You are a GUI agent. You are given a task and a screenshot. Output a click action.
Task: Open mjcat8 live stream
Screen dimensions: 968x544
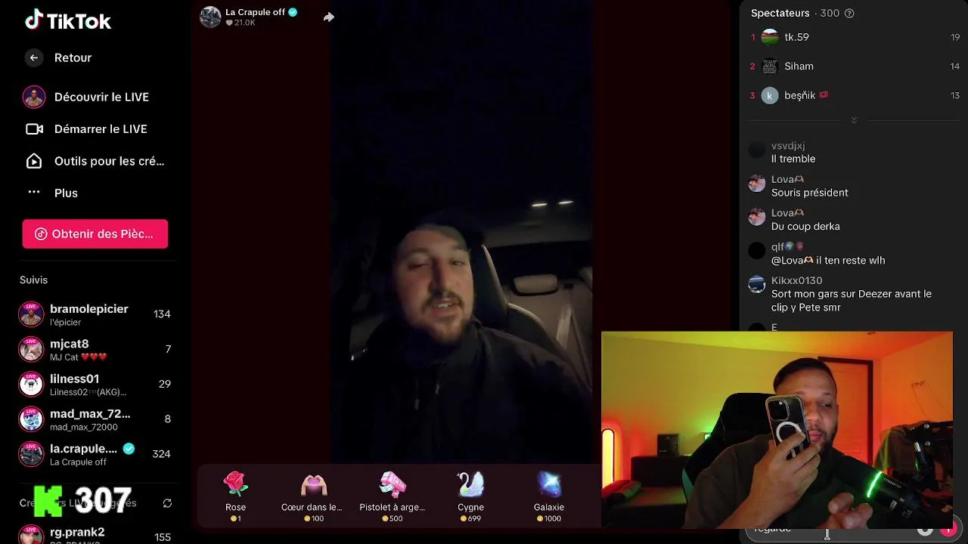click(95, 349)
